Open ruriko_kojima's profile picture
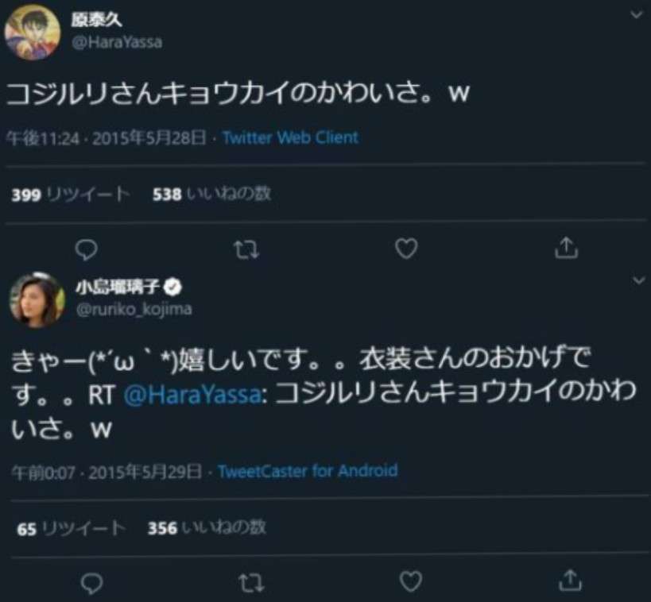Screen dimensions: 651x602 [37, 299]
